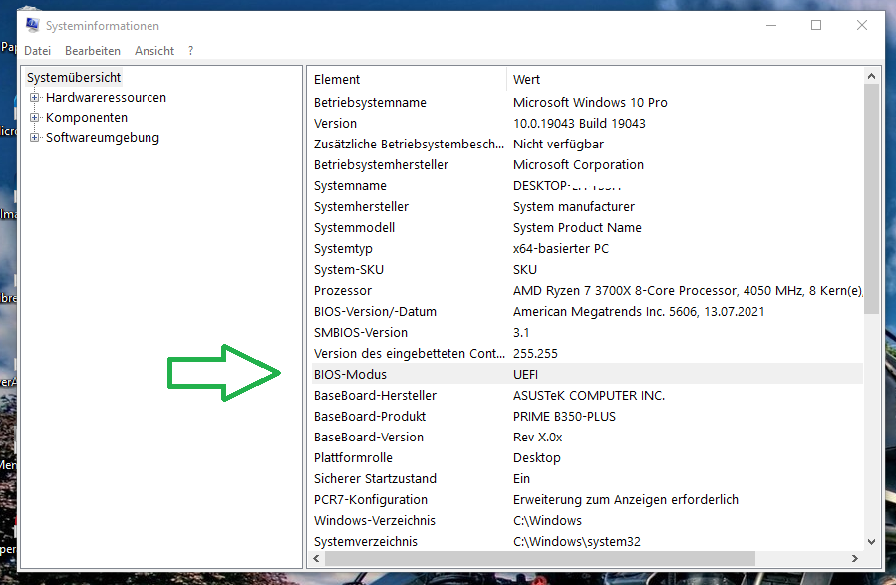Open the Ansicht menu

(154, 51)
